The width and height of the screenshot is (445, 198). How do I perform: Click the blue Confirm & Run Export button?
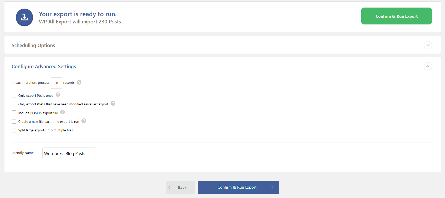(238, 187)
